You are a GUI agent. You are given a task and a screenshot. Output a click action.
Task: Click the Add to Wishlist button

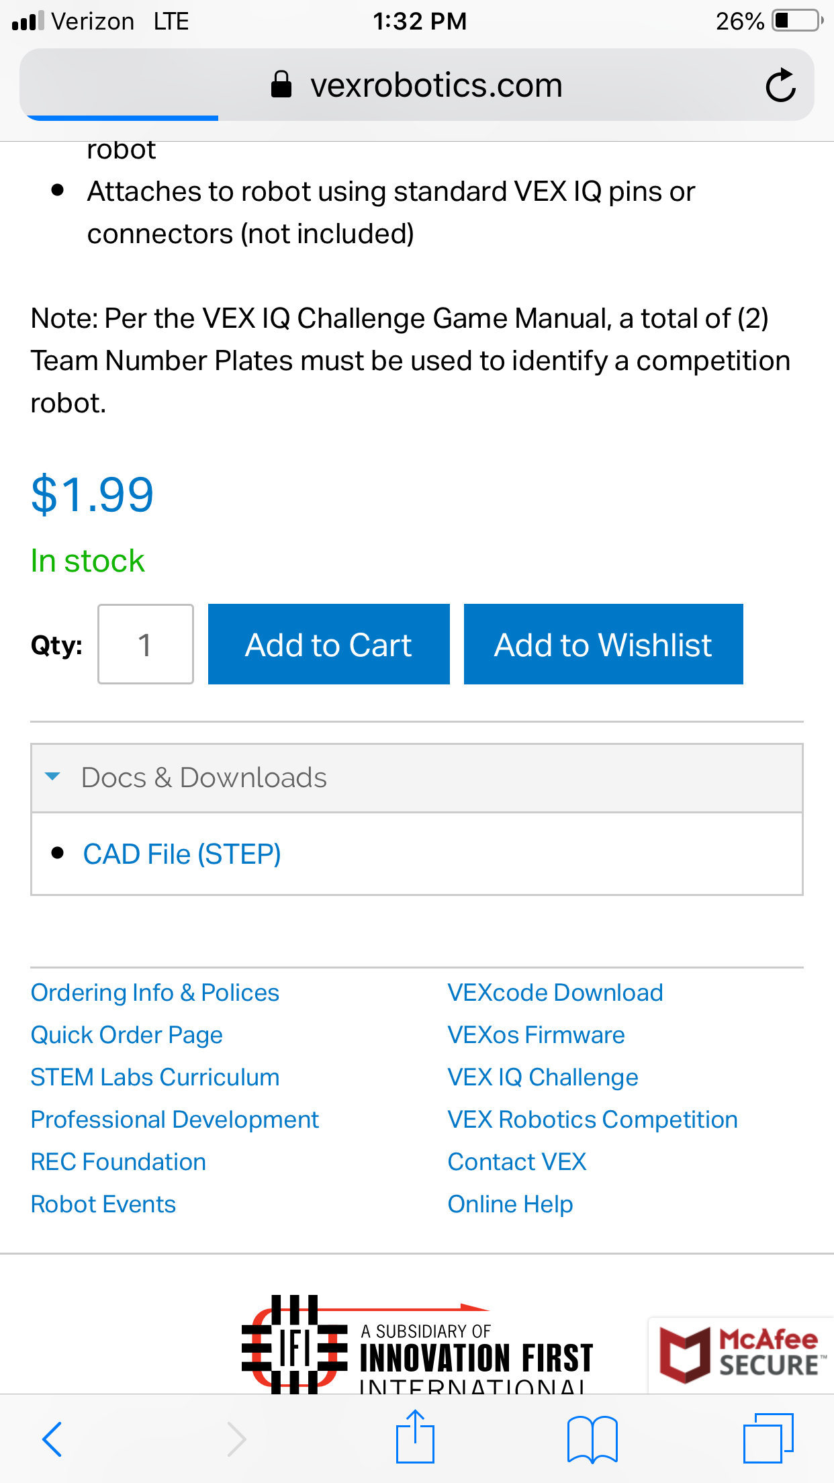tap(604, 644)
